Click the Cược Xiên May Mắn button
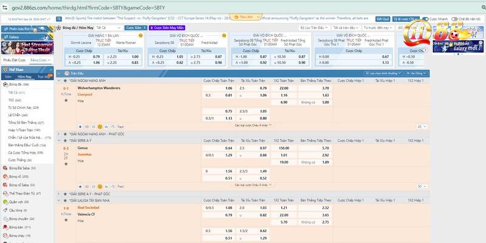Screen dimensions: 486x243 [166, 28]
